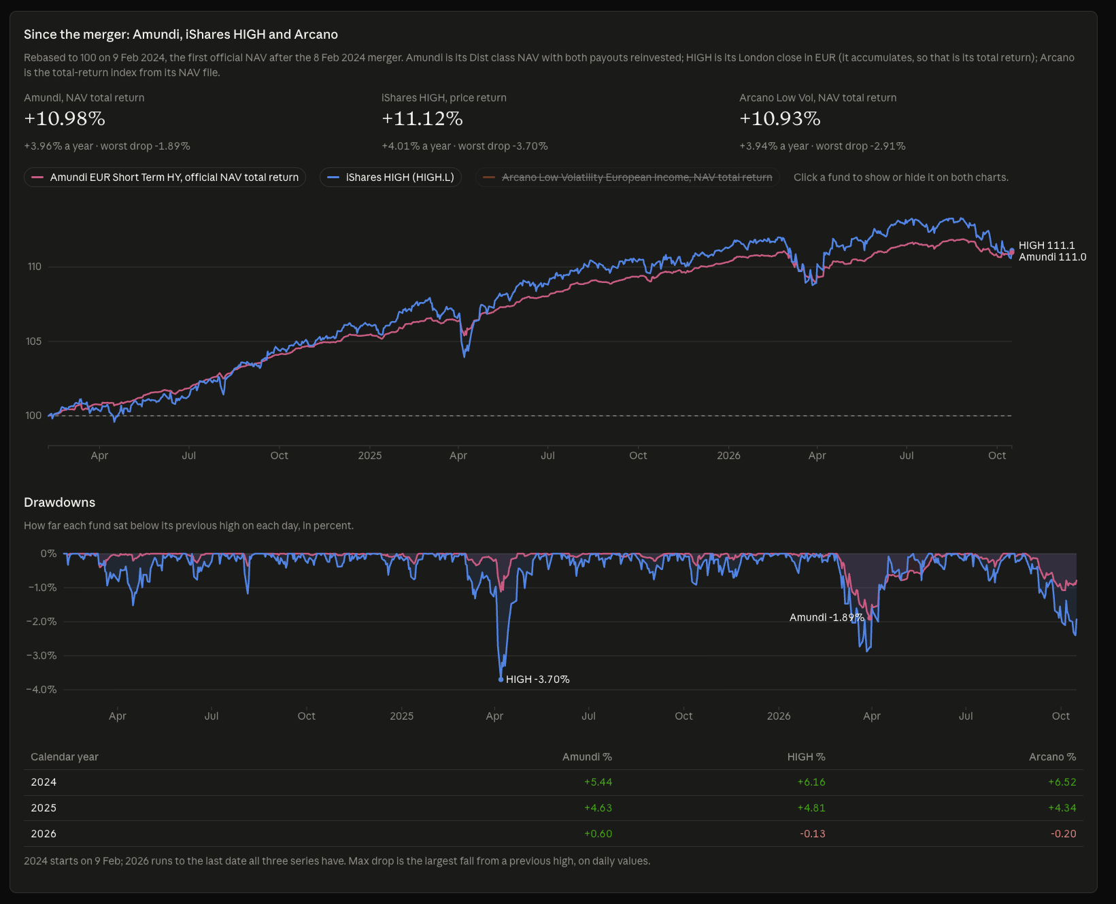Click the 'iShares HIGH, price return' label
The image size is (1116, 904).
[x=444, y=98]
